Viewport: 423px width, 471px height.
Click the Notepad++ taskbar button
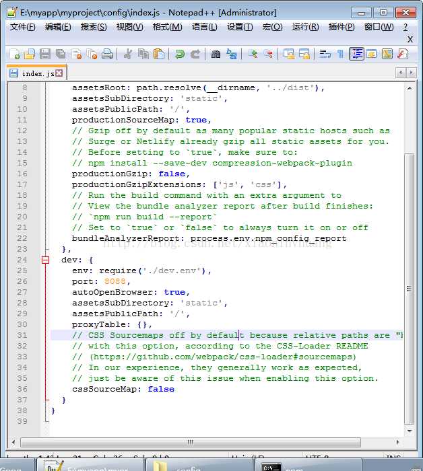[90, 466]
